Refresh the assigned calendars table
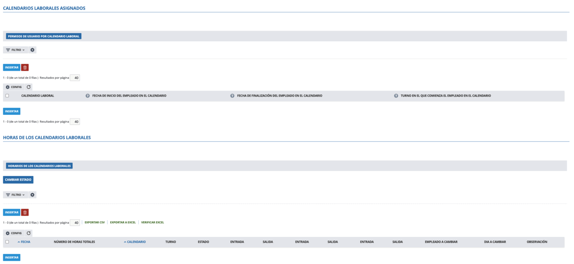The image size is (574, 264). point(29,87)
